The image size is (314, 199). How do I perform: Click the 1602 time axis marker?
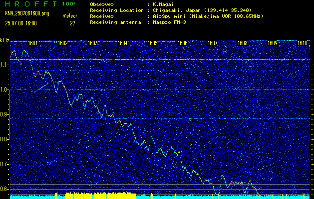click(62, 43)
